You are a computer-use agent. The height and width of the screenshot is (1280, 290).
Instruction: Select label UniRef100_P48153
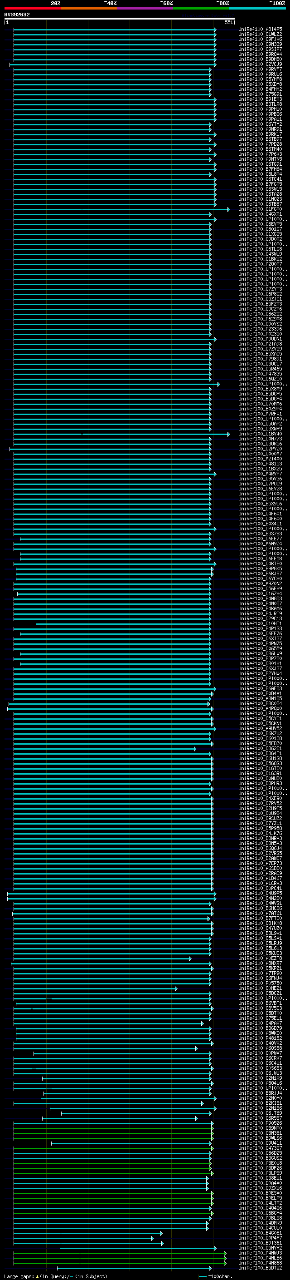point(260,464)
